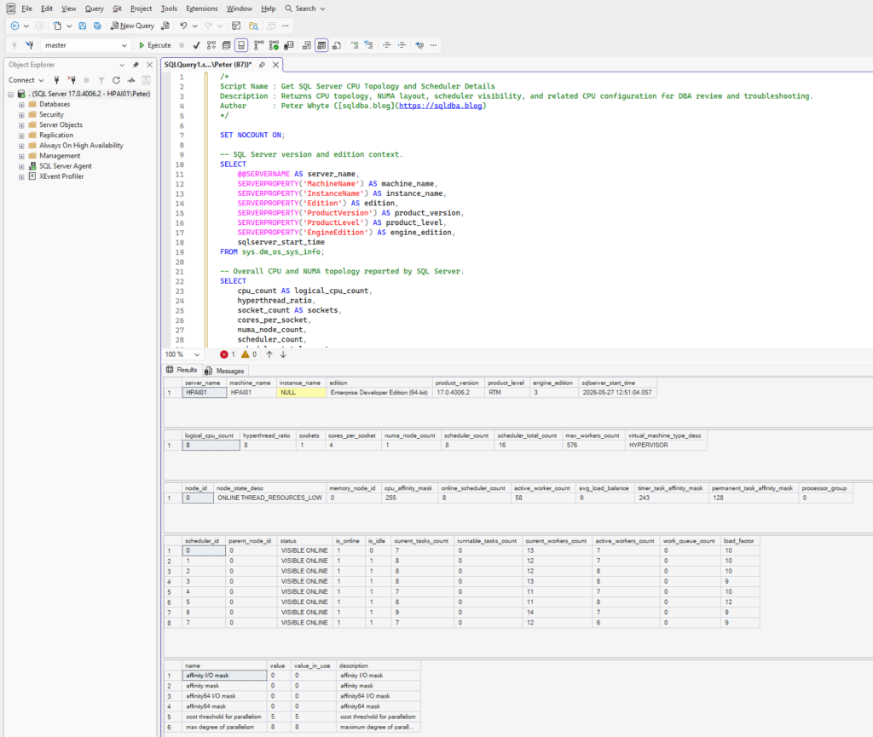Click the plug Connect icon in Object Explorer
Viewport: 873px width, 737px height.
coord(56,80)
